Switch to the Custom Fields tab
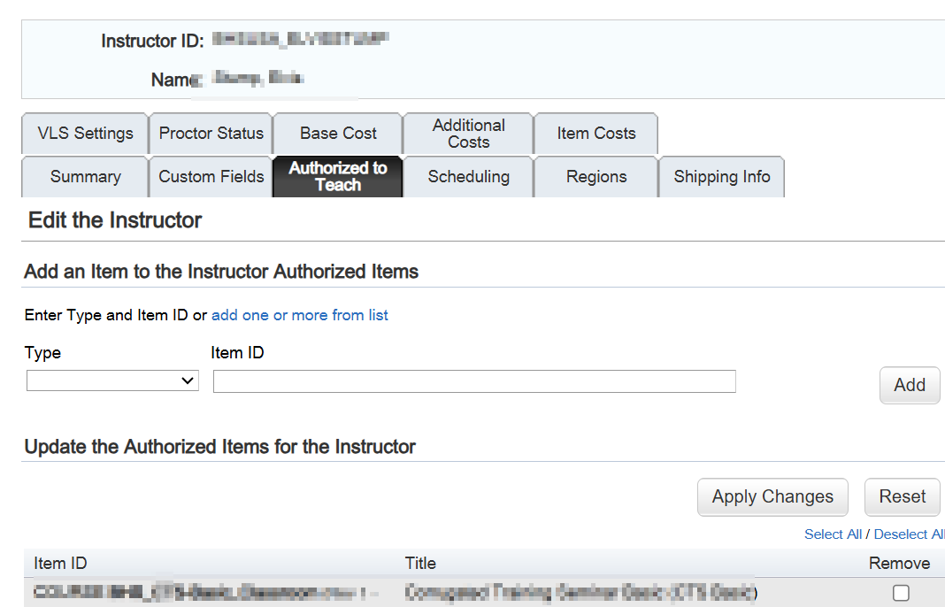The height and width of the screenshot is (607, 945). pyautogui.click(x=211, y=177)
